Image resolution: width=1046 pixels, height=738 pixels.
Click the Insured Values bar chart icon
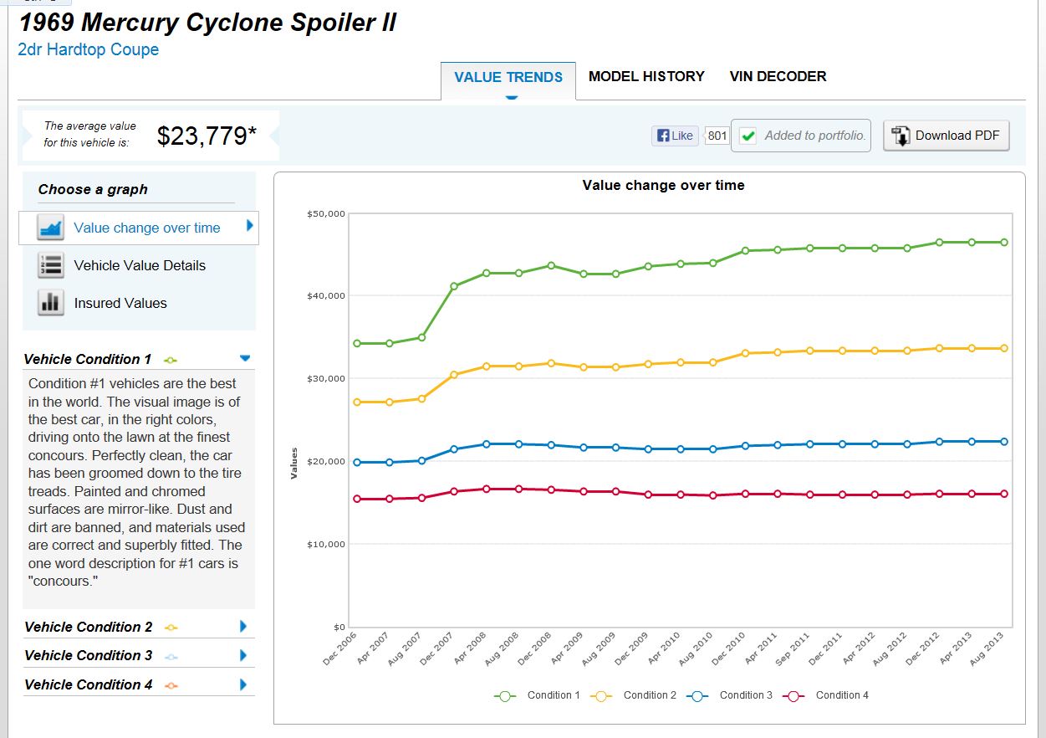[x=50, y=303]
